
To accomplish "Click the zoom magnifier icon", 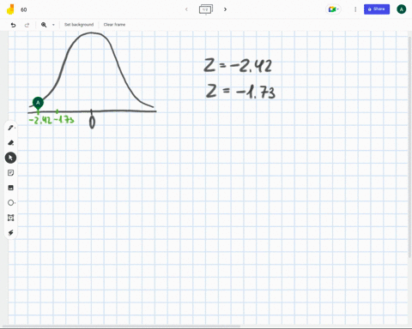I will (x=44, y=25).
